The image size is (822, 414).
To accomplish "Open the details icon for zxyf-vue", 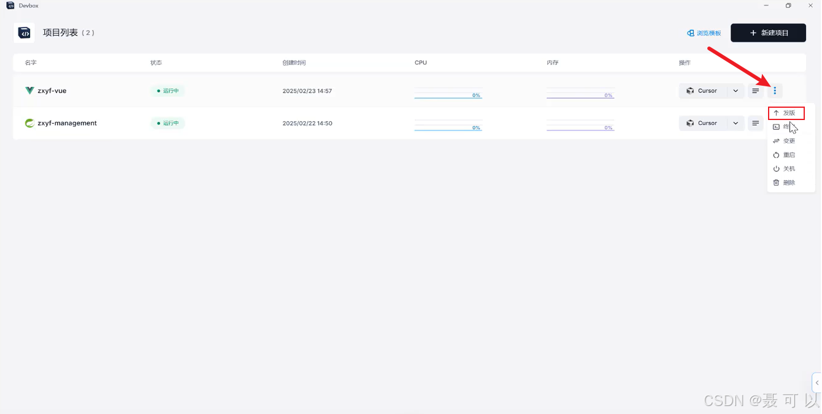I will click(x=756, y=91).
